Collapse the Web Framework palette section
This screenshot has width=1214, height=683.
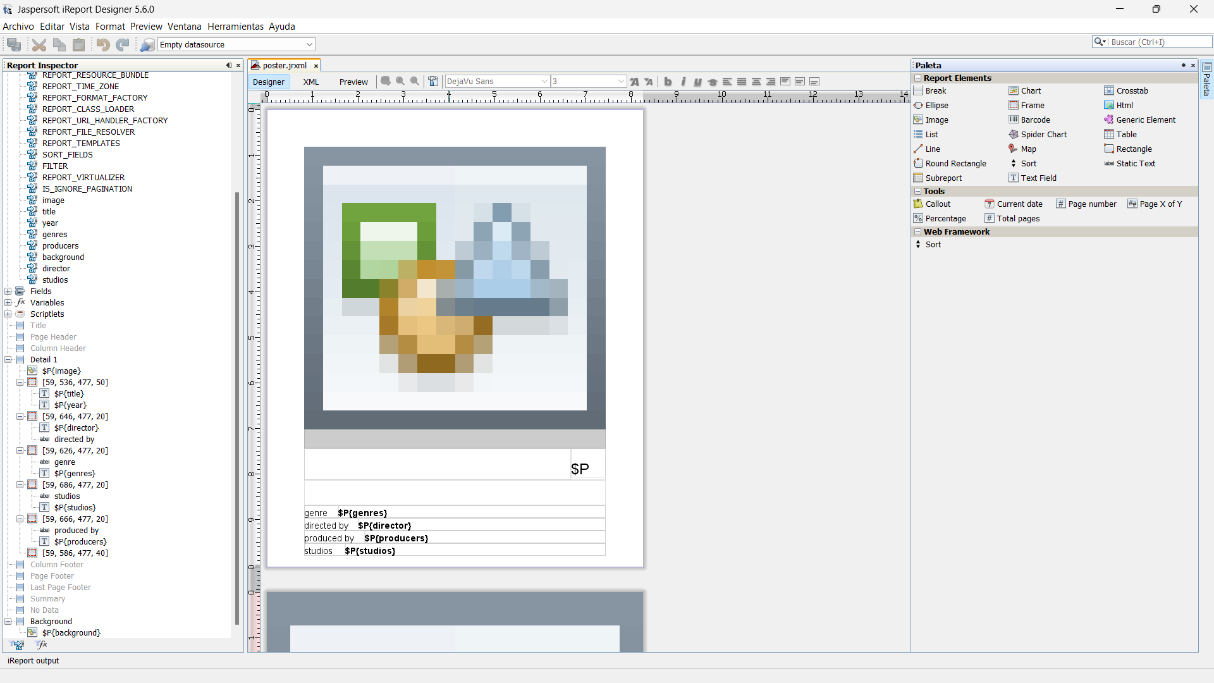pos(917,231)
